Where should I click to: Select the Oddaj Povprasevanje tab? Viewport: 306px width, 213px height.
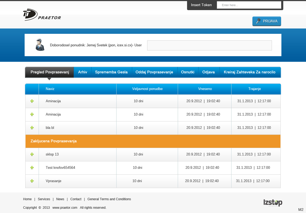click(x=154, y=72)
